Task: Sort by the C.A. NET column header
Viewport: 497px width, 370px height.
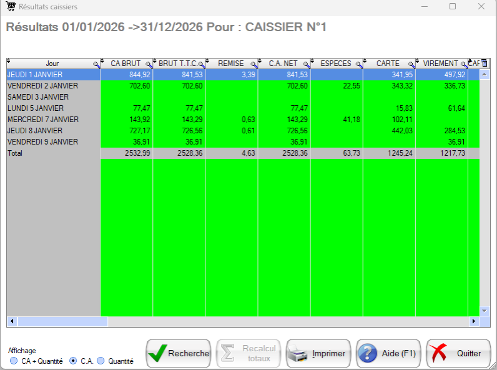Action: tap(283, 64)
